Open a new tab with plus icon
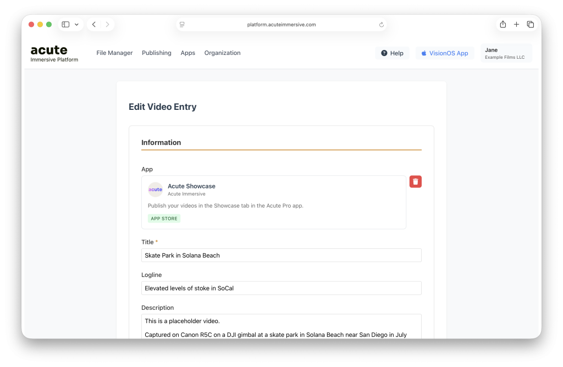Viewport: 563px width, 367px height. coord(516,25)
